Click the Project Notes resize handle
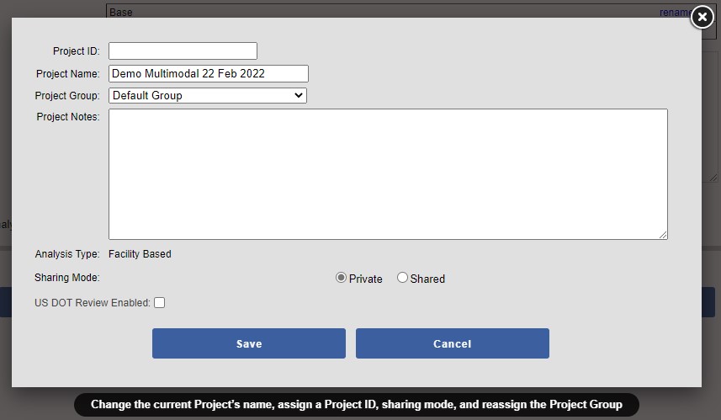The height and width of the screenshot is (420, 721). click(x=663, y=235)
